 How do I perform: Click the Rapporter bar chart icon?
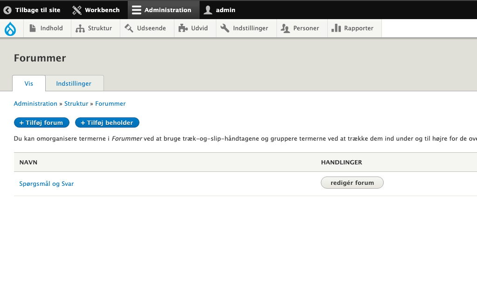pyautogui.click(x=336, y=28)
